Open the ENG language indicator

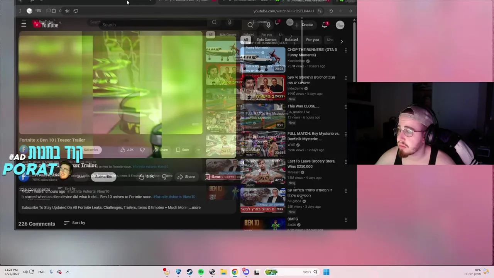click(41, 272)
